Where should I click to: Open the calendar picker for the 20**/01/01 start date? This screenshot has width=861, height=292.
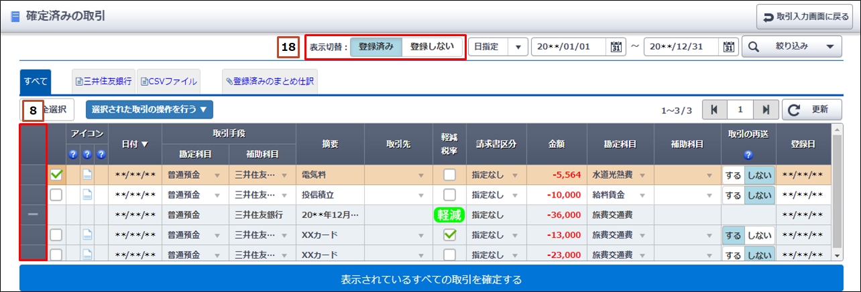tap(616, 47)
